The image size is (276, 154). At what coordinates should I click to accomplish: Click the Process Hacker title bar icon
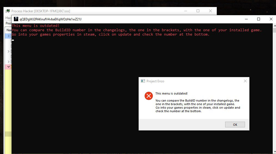click(x=8, y=11)
